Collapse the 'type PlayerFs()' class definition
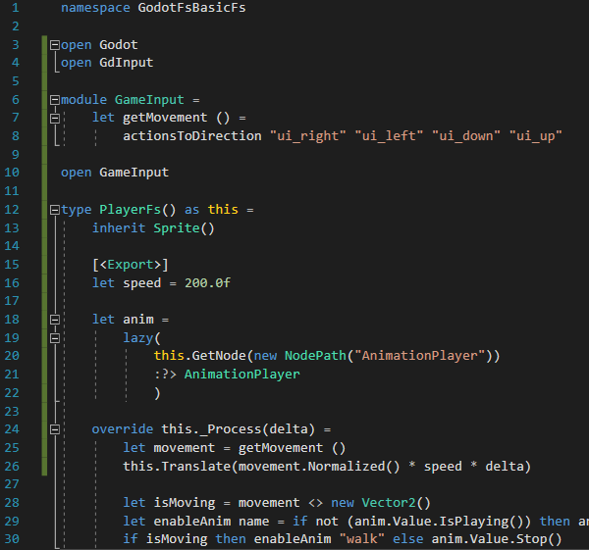Viewport: 589px width, 550px height. 55,210
